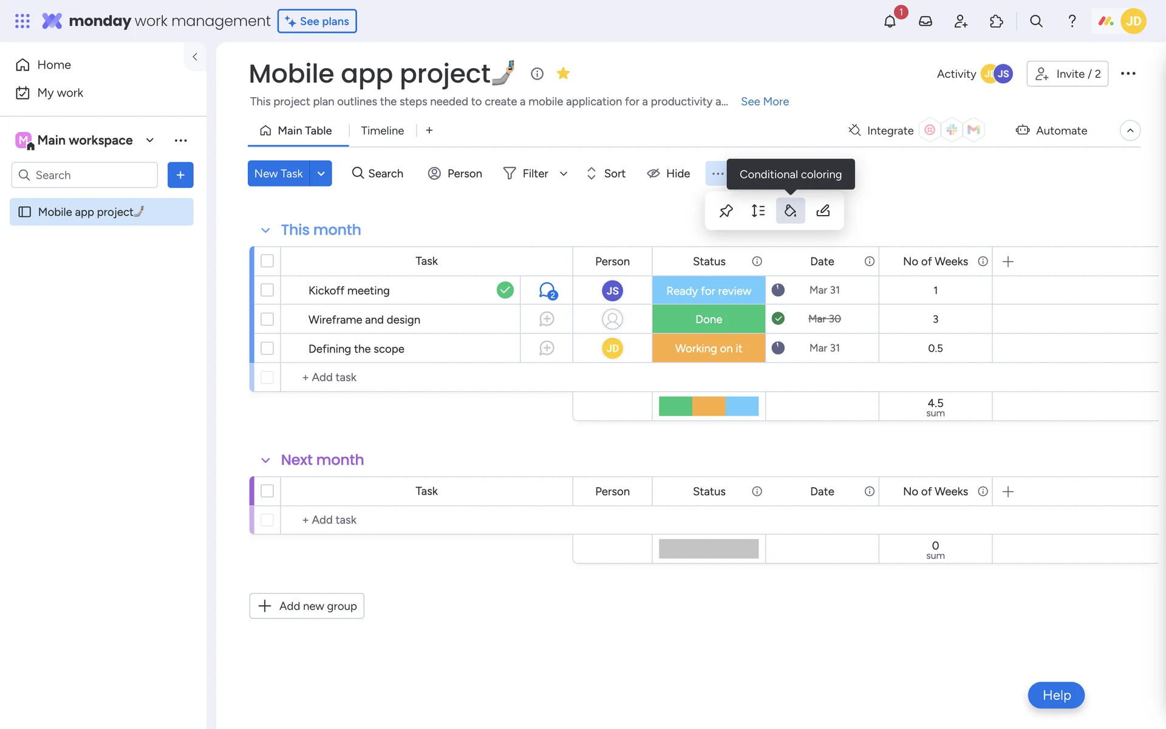The image size is (1166, 729).
Task: Open updates for Kickoff meeting
Action: click(x=547, y=290)
